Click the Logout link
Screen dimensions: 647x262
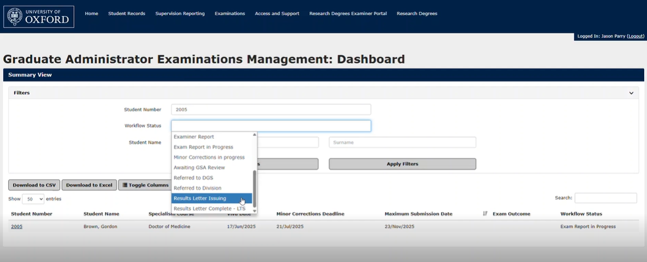click(636, 36)
